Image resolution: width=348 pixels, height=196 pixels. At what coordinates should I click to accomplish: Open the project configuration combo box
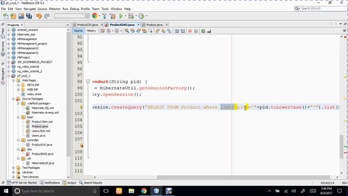[x=72, y=16]
